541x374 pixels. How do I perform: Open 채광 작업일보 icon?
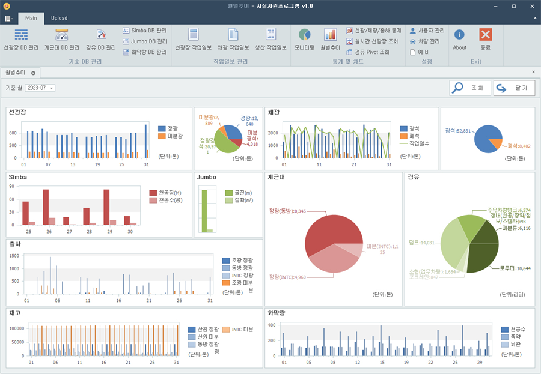pyautogui.click(x=233, y=35)
